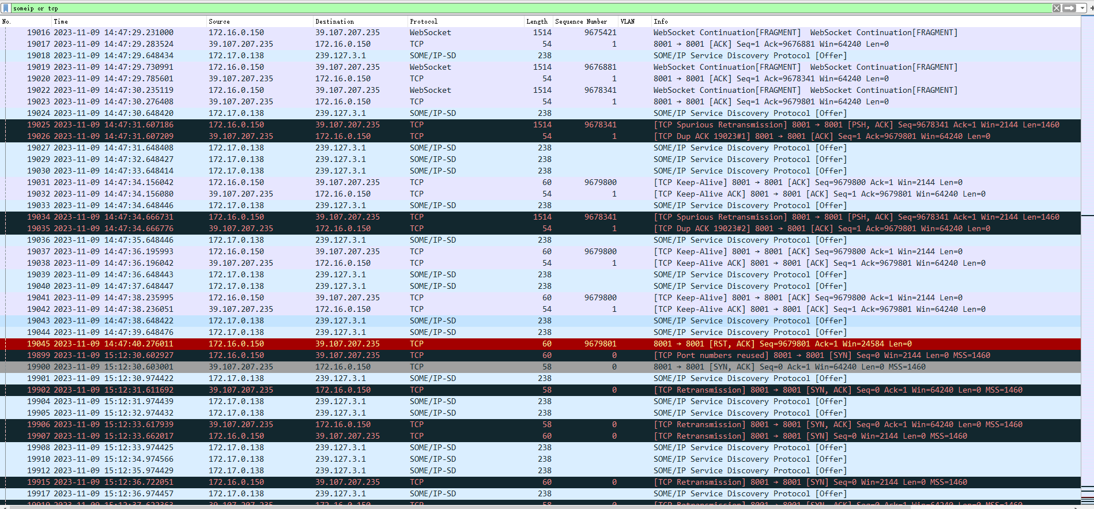The image size is (1094, 509).
Task: Open the display filter bookmark menu
Action: pyautogui.click(x=6, y=8)
